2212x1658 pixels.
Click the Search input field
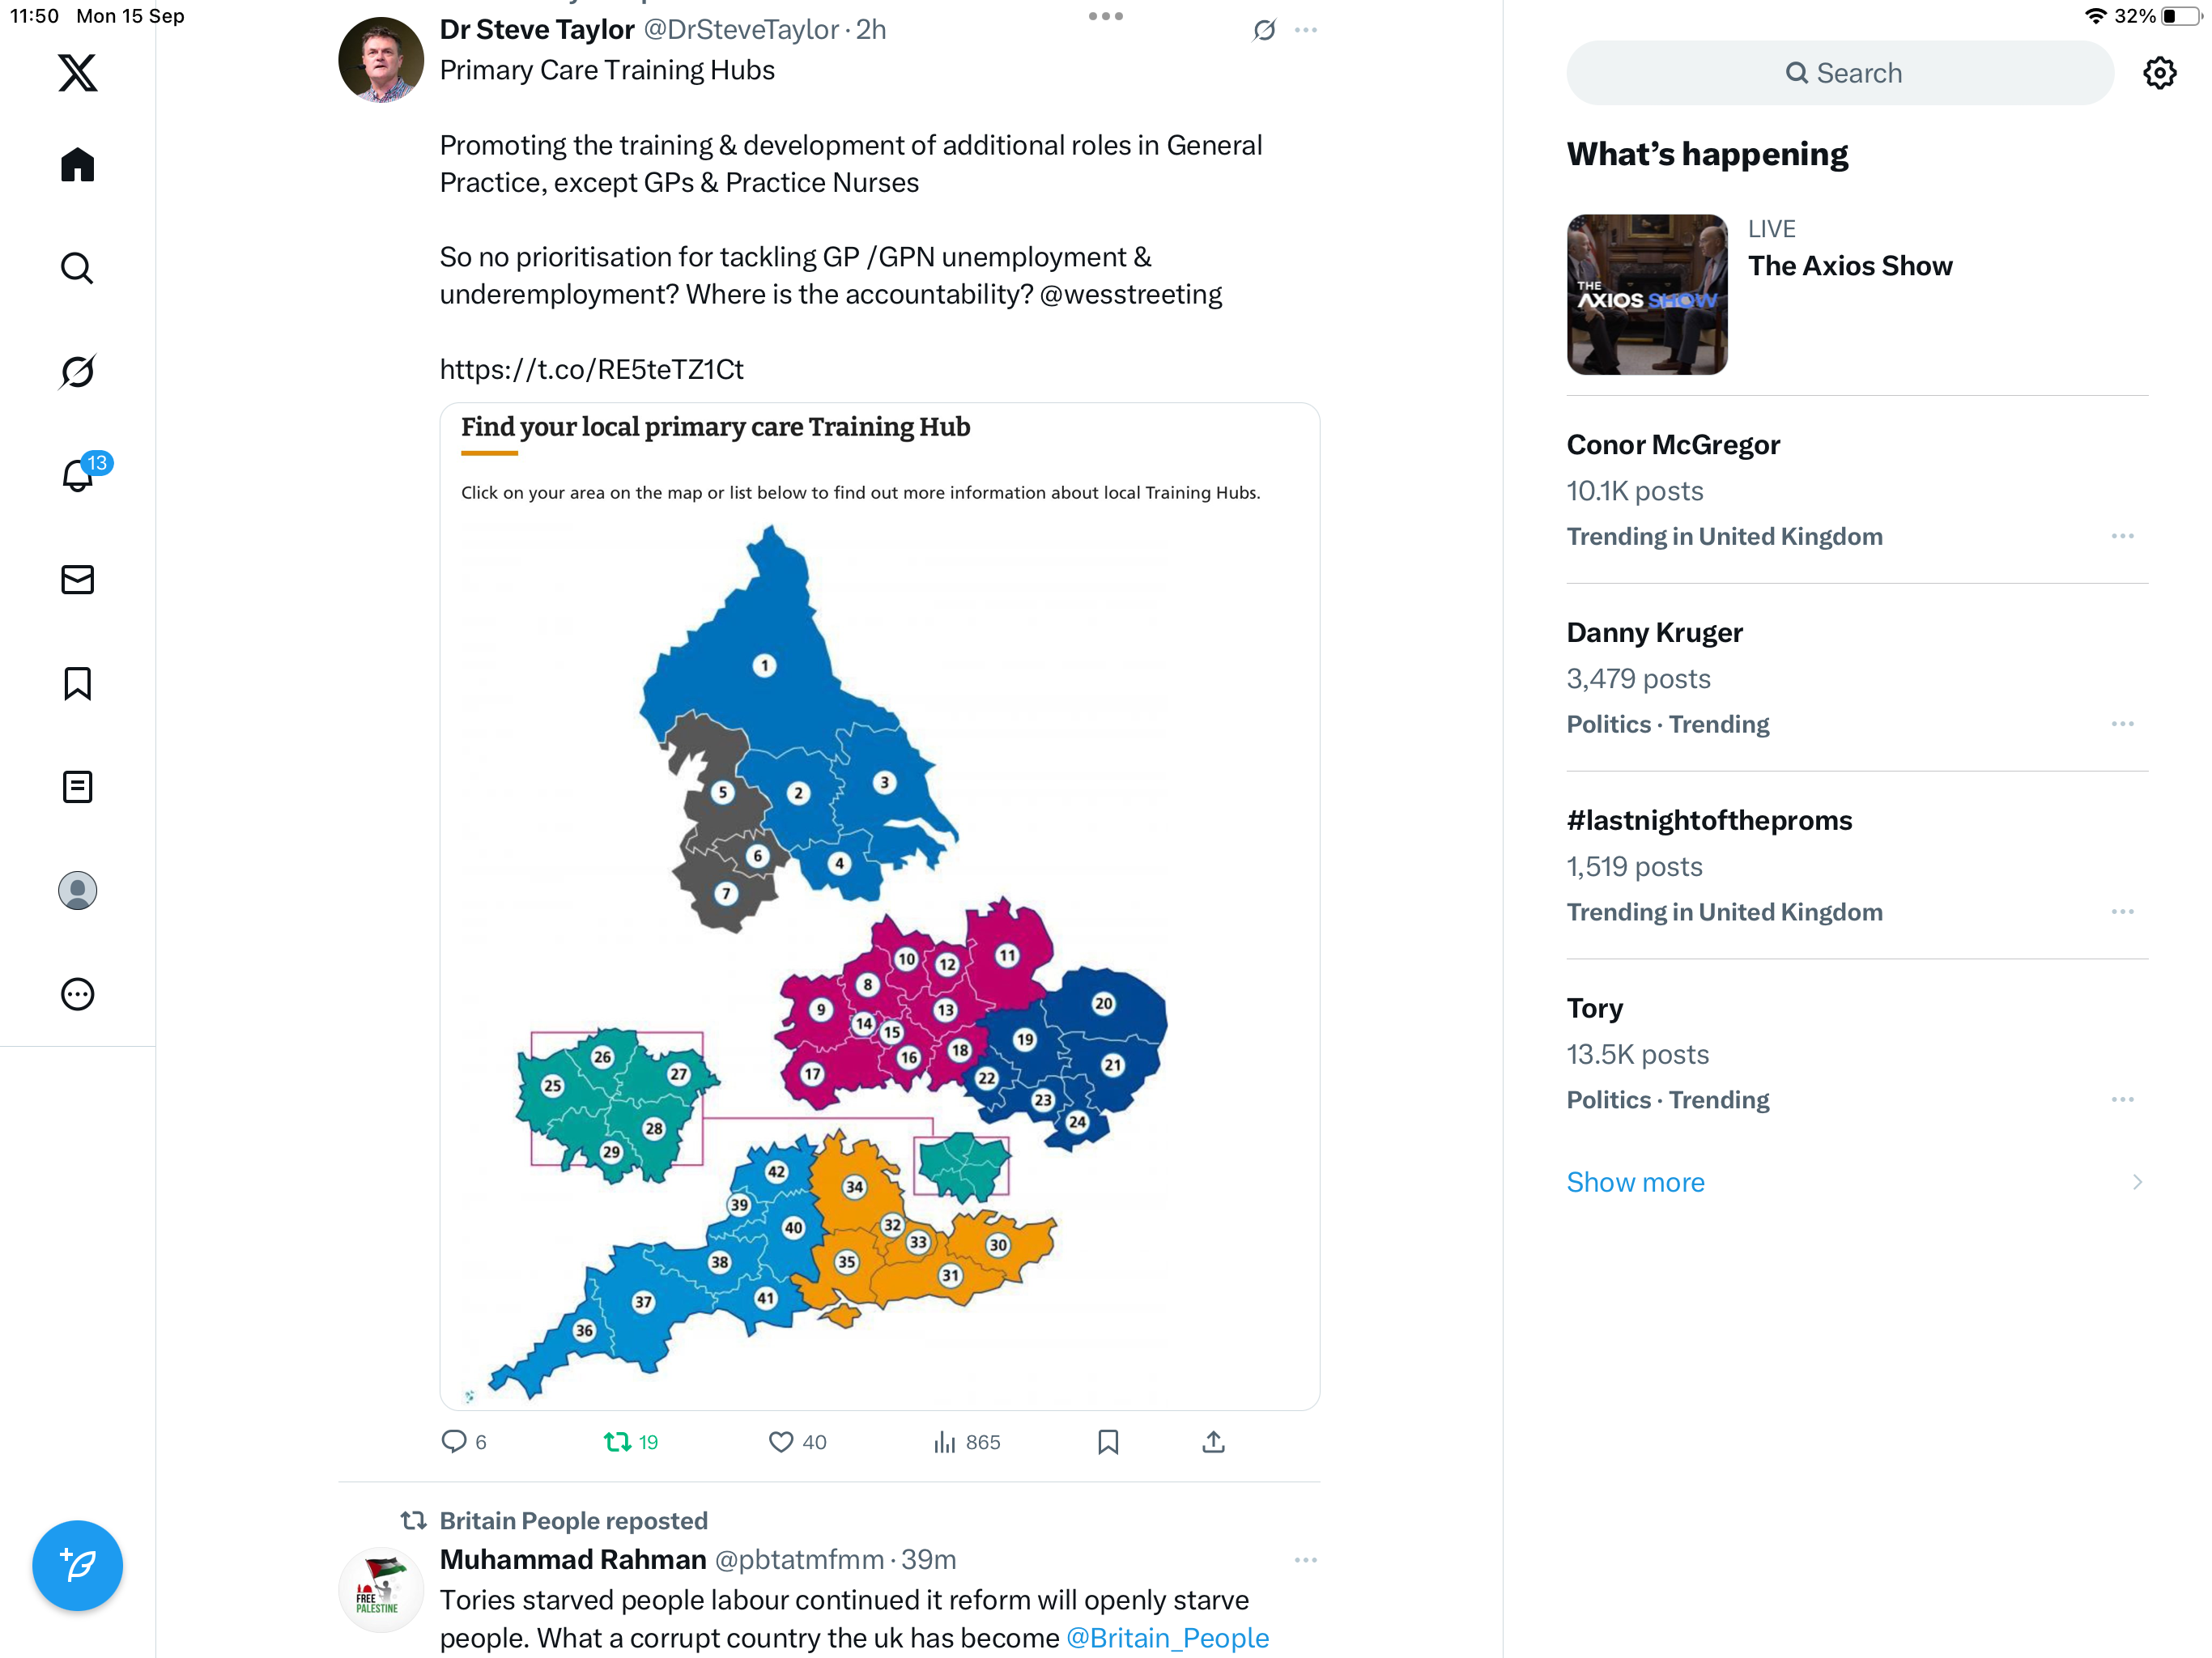coord(1839,73)
